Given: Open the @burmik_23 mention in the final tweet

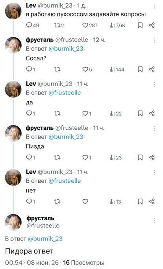Looking at the screenshot, I should click(45, 239).
